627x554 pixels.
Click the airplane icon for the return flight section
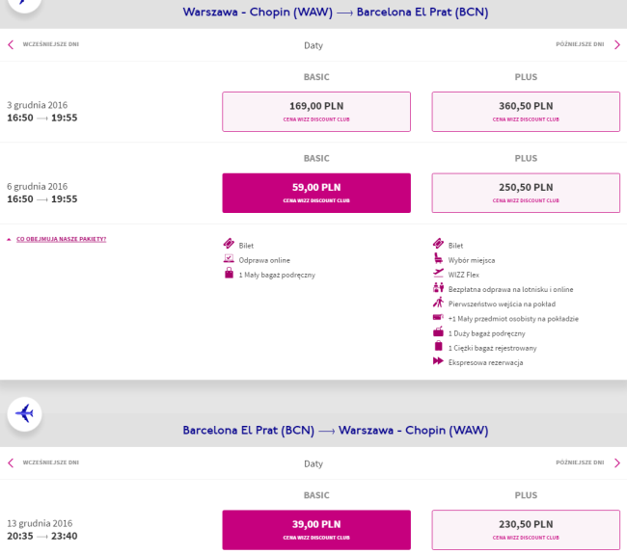pyautogui.click(x=24, y=413)
